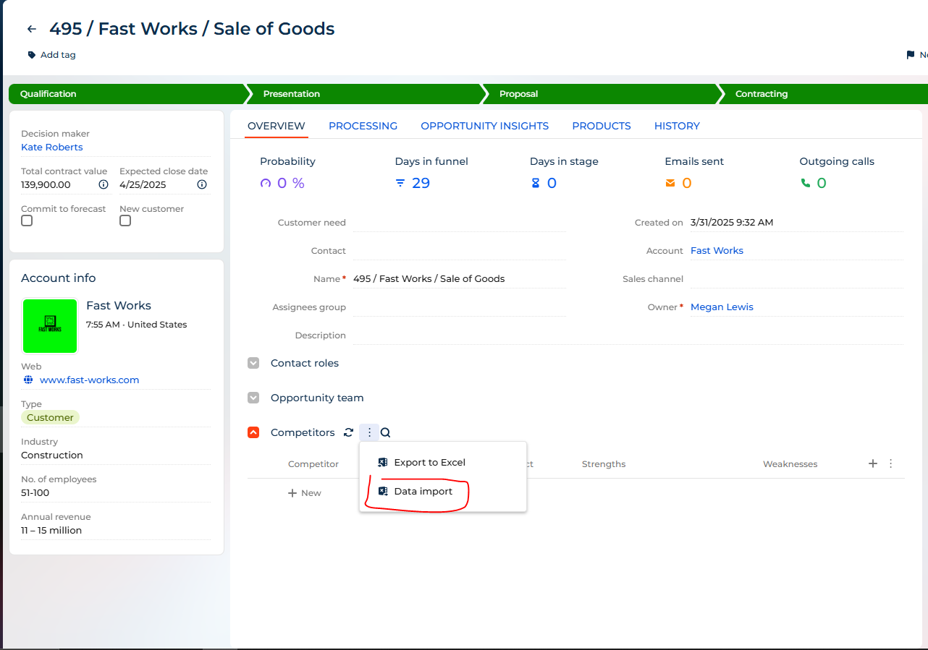Click the Export to Excel icon
Image resolution: width=928 pixels, height=650 pixels.
[383, 462]
